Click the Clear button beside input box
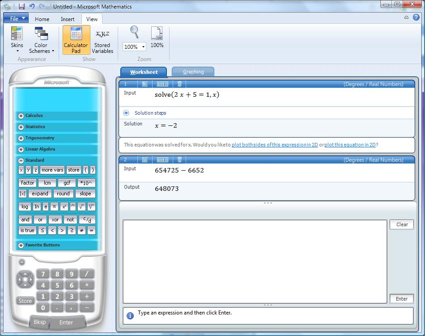This screenshot has height=336, width=425. (x=402, y=224)
